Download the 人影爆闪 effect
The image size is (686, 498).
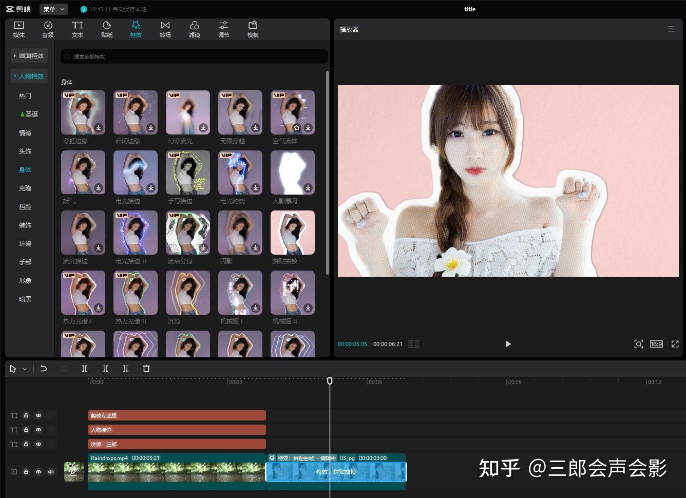308,188
